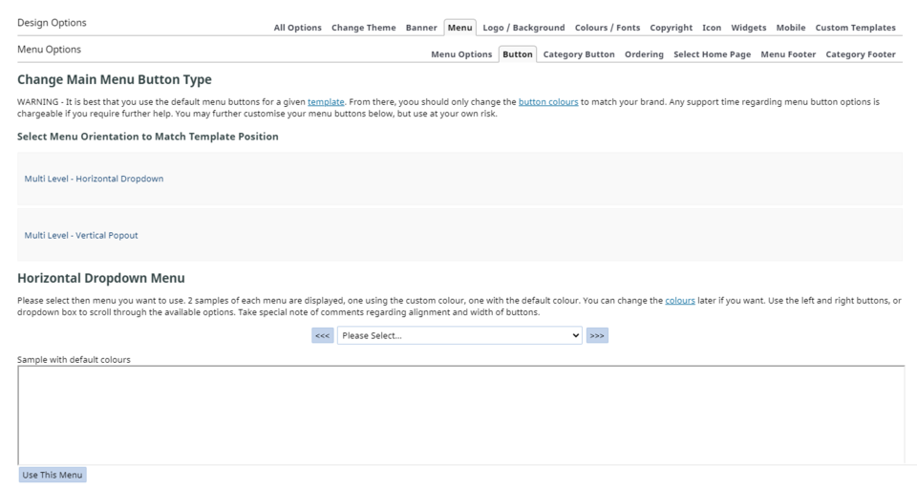Click inside the default colours sample area
Screen dimensions: 917x489
[x=460, y=415]
